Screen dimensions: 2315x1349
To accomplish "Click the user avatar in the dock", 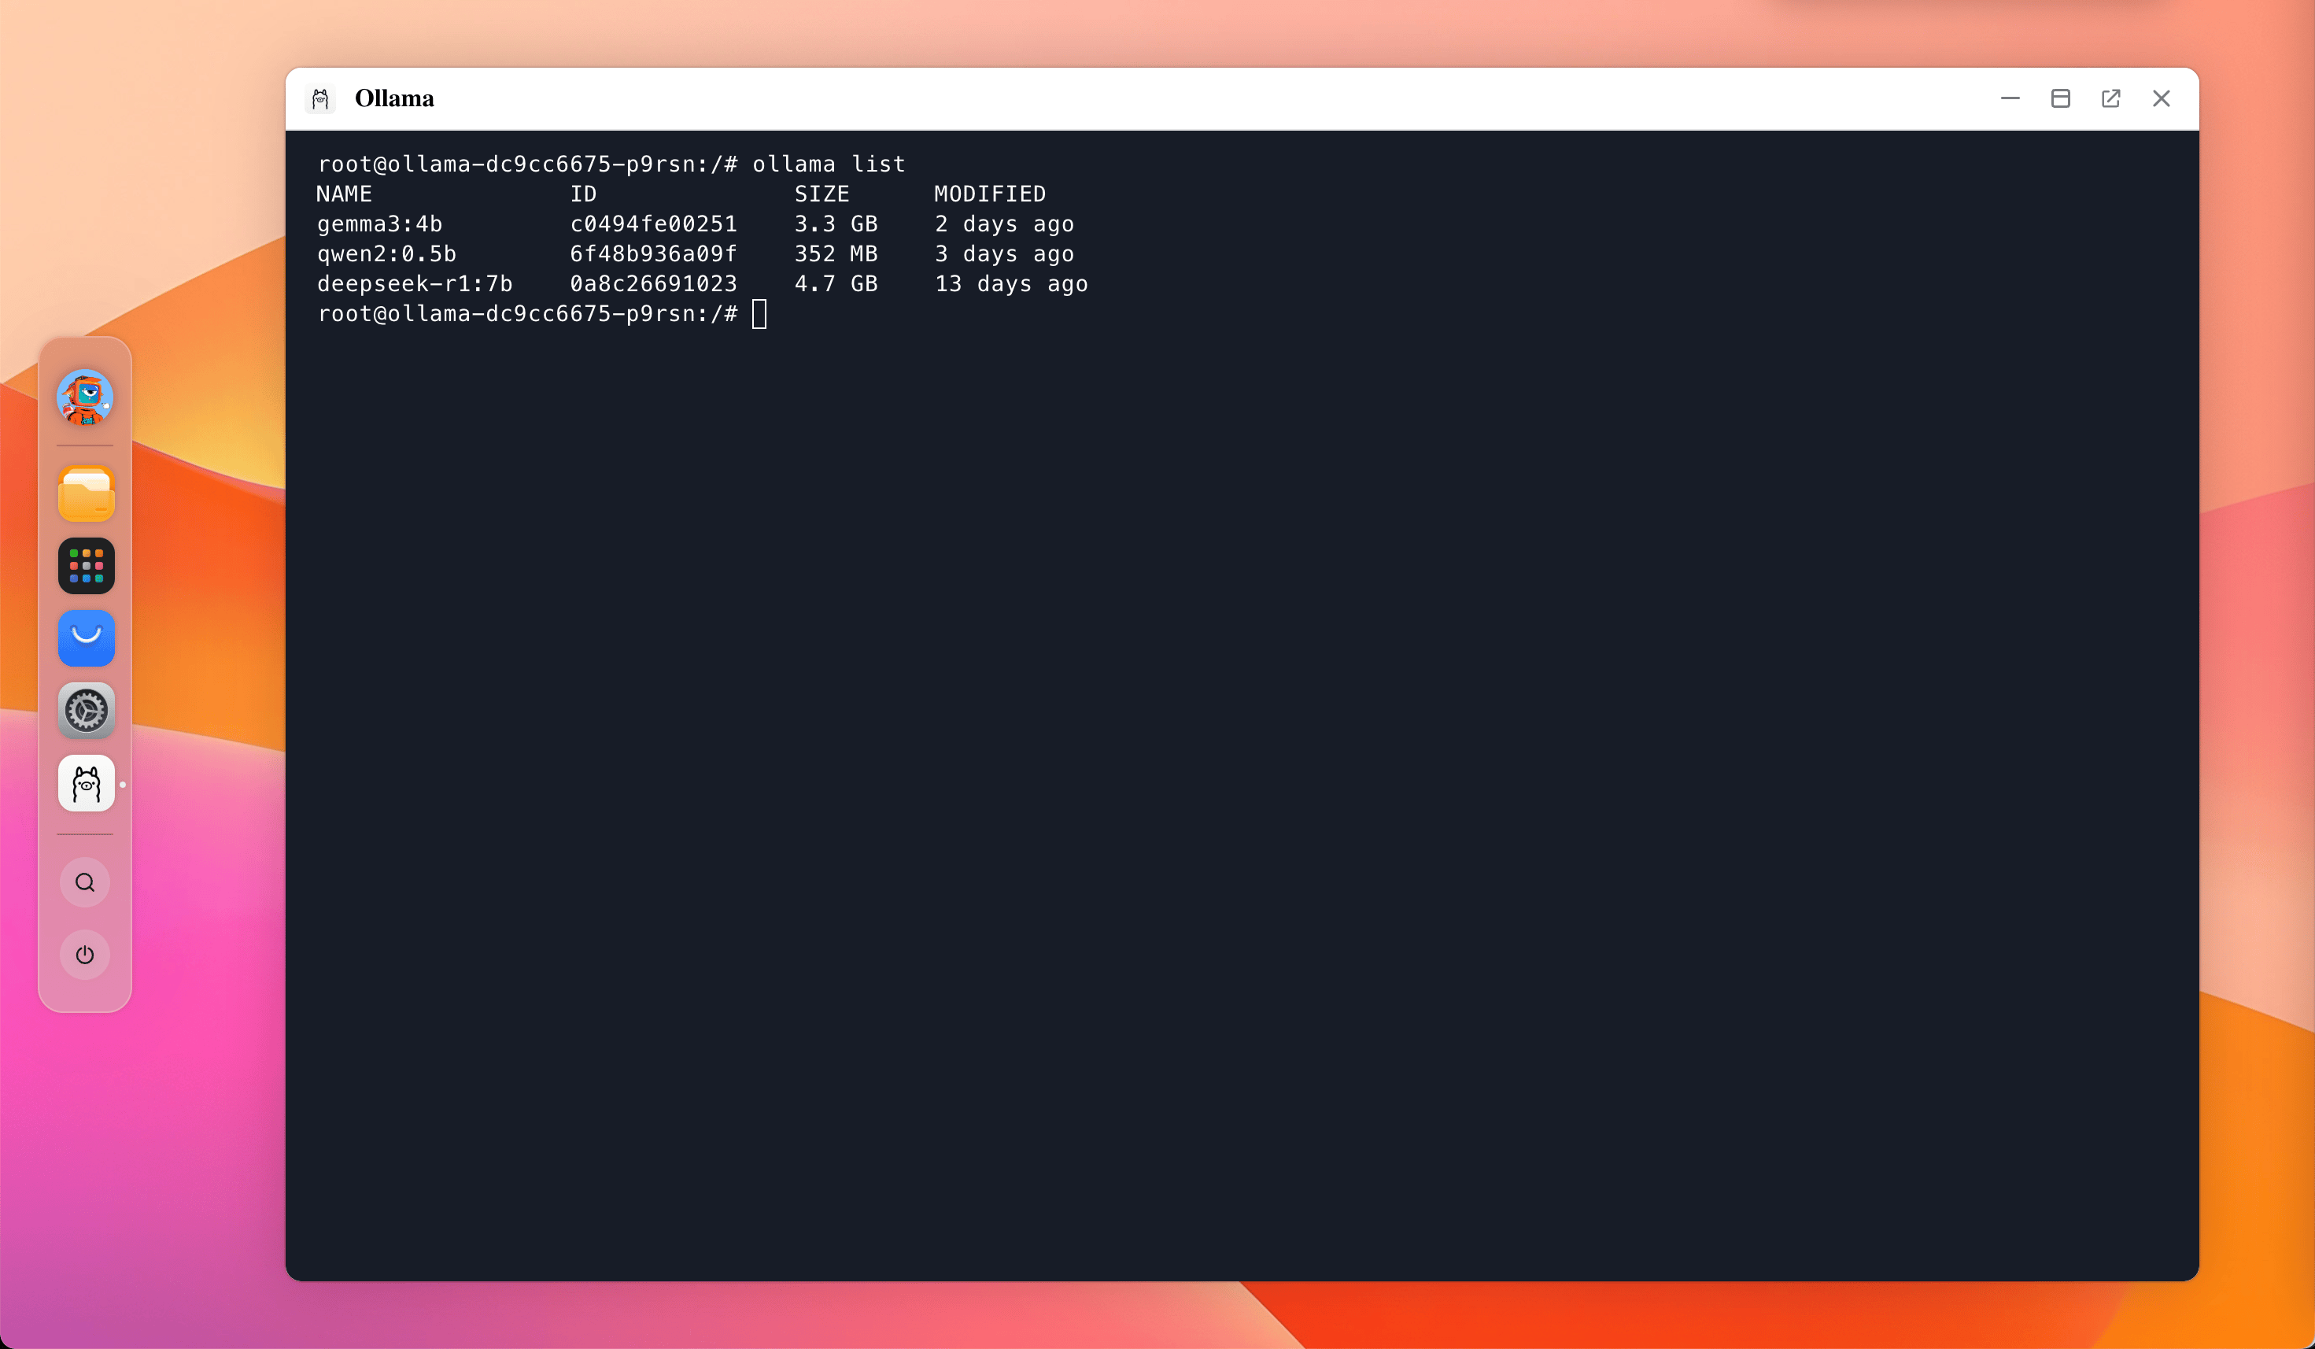I will (86, 398).
